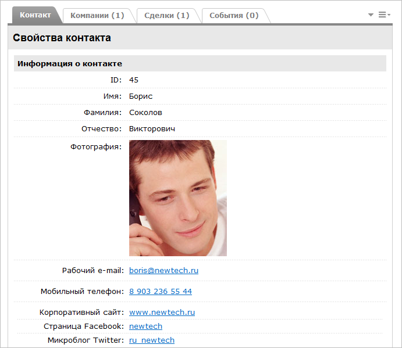Open the hamburger settings menu icon
This screenshot has height=348, width=402.
point(383,15)
